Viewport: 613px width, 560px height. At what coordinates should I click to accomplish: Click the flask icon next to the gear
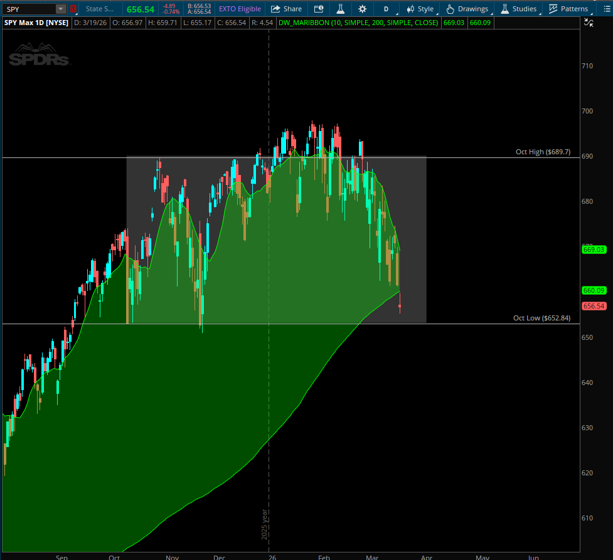point(341,9)
